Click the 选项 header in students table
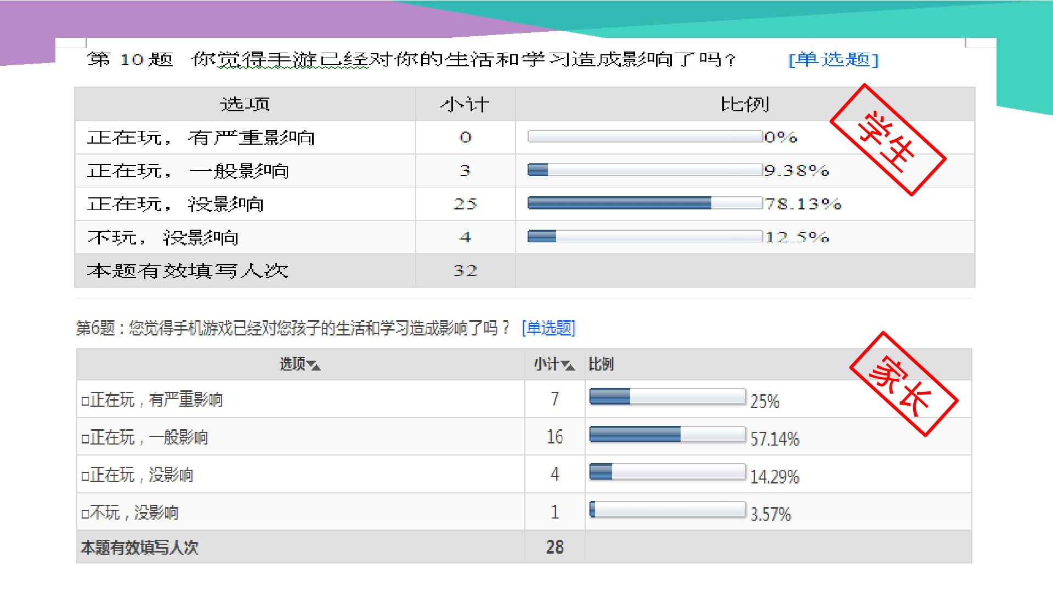 245,104
